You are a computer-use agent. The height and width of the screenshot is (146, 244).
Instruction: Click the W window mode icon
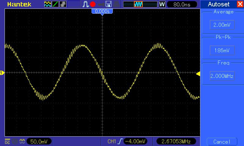point(162,4)
